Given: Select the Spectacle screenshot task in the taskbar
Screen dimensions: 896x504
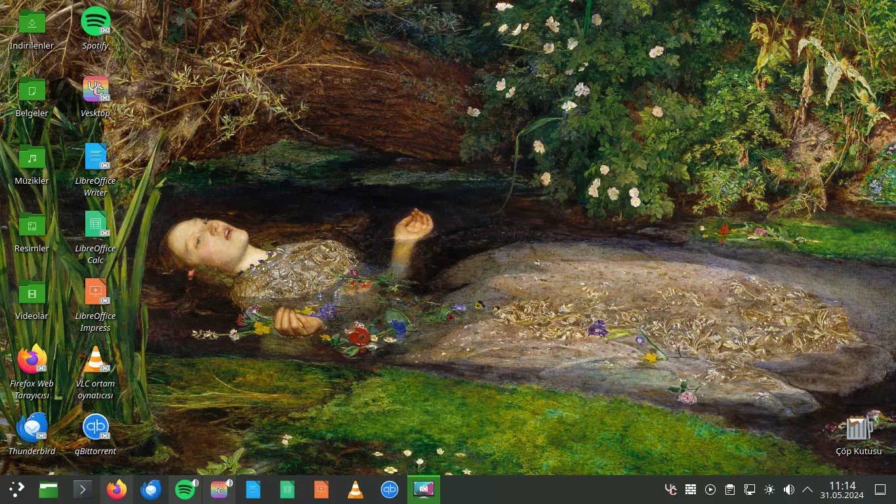Looking at the screenshot, I should [x=424, y=490].
